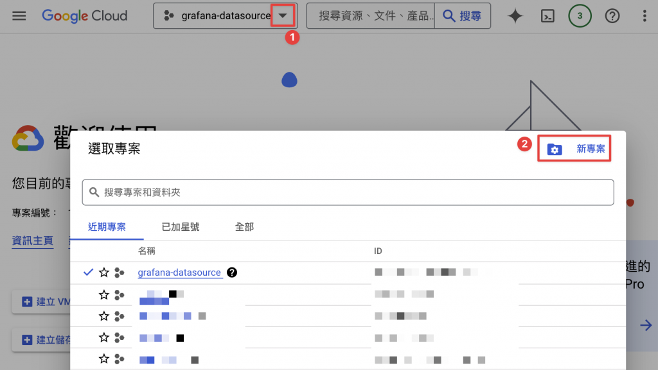Click magnifier icon in project search box

(x=94, y=192)
